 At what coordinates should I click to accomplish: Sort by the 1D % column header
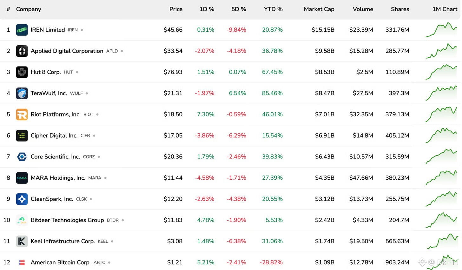pyautogui.click(x=207, y=9)
